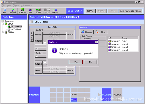Click the CACHE-2CG slot
This screenshot has width=145, height=104.
tap(54, 36)
